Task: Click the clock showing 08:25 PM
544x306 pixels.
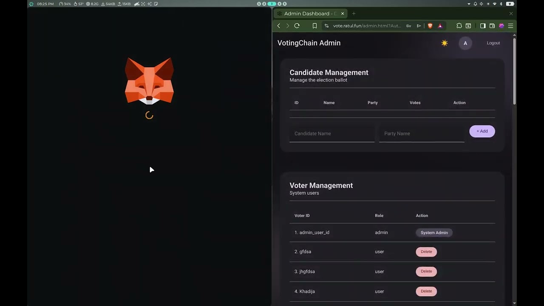Action: pyautogui.click(x=45, y=4)
